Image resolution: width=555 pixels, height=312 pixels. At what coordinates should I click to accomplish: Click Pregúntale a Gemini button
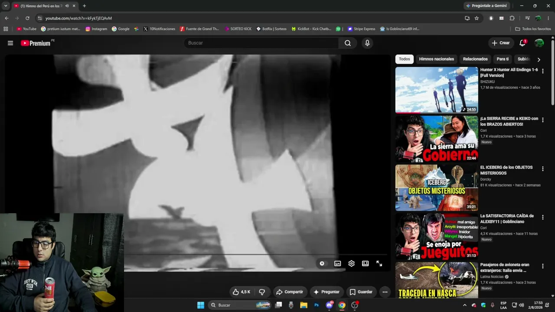[487, 6]
